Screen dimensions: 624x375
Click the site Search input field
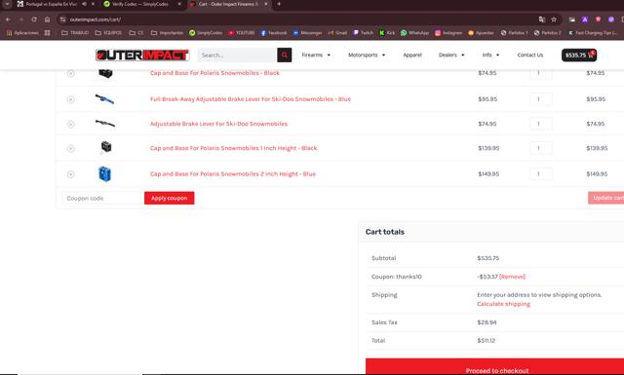tap(237, 55)
